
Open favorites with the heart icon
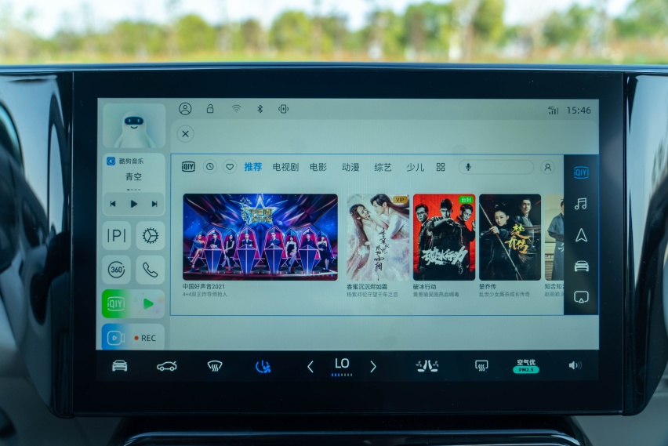click(230, 167)
